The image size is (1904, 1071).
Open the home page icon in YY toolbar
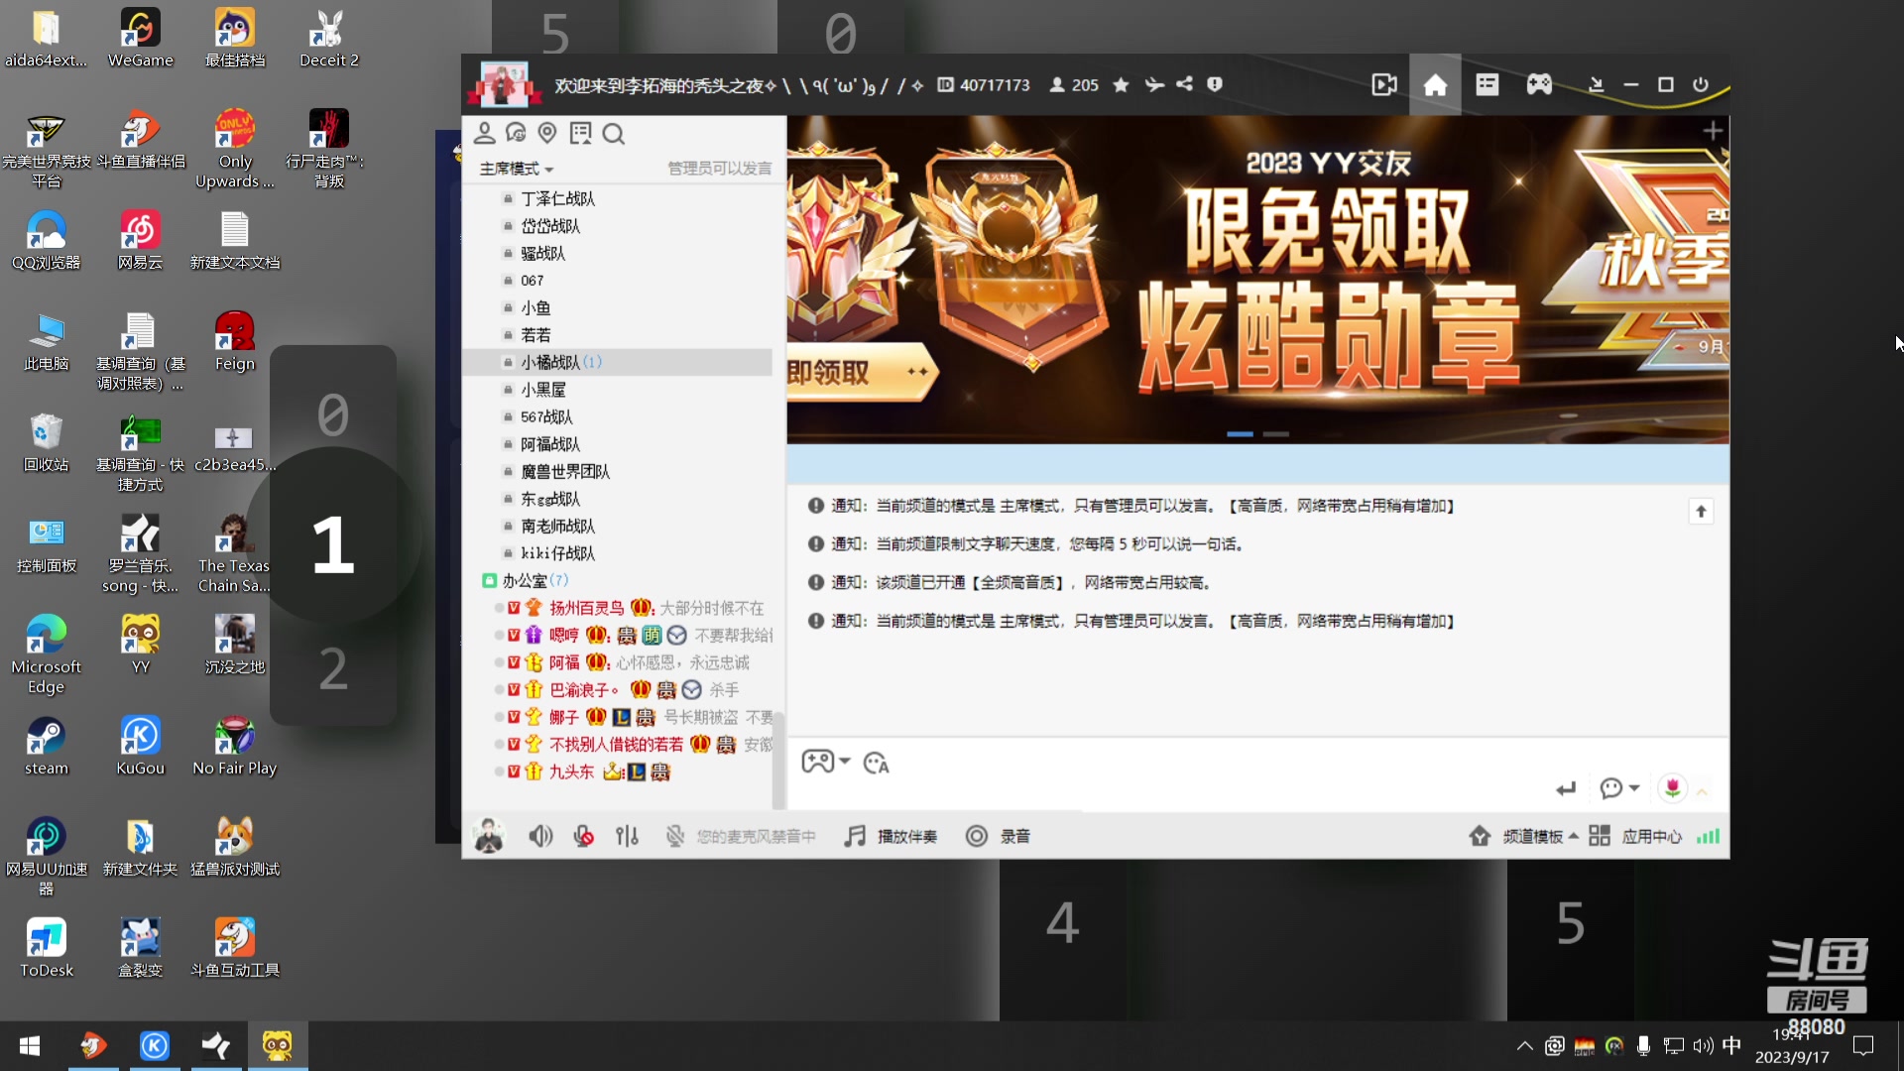[1435, 84]
